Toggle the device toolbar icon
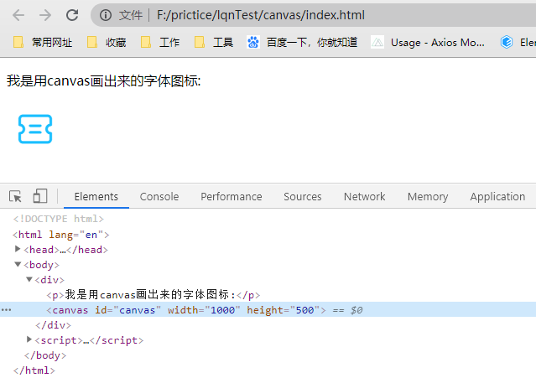536x378 pixels. pyautogui.click(x=40, y=196)
